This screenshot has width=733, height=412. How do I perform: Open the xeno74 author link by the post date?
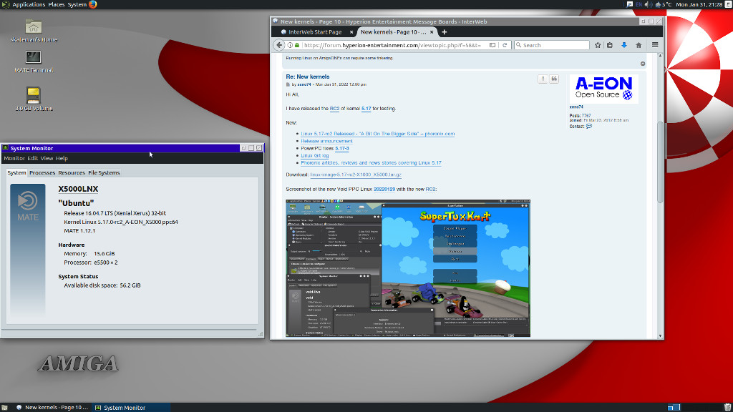click(304, 84)
